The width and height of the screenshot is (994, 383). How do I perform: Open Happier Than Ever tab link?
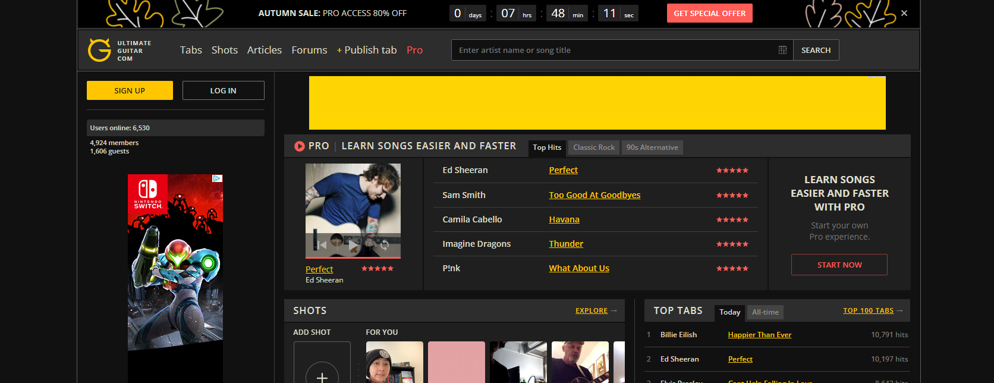point(760,335)
